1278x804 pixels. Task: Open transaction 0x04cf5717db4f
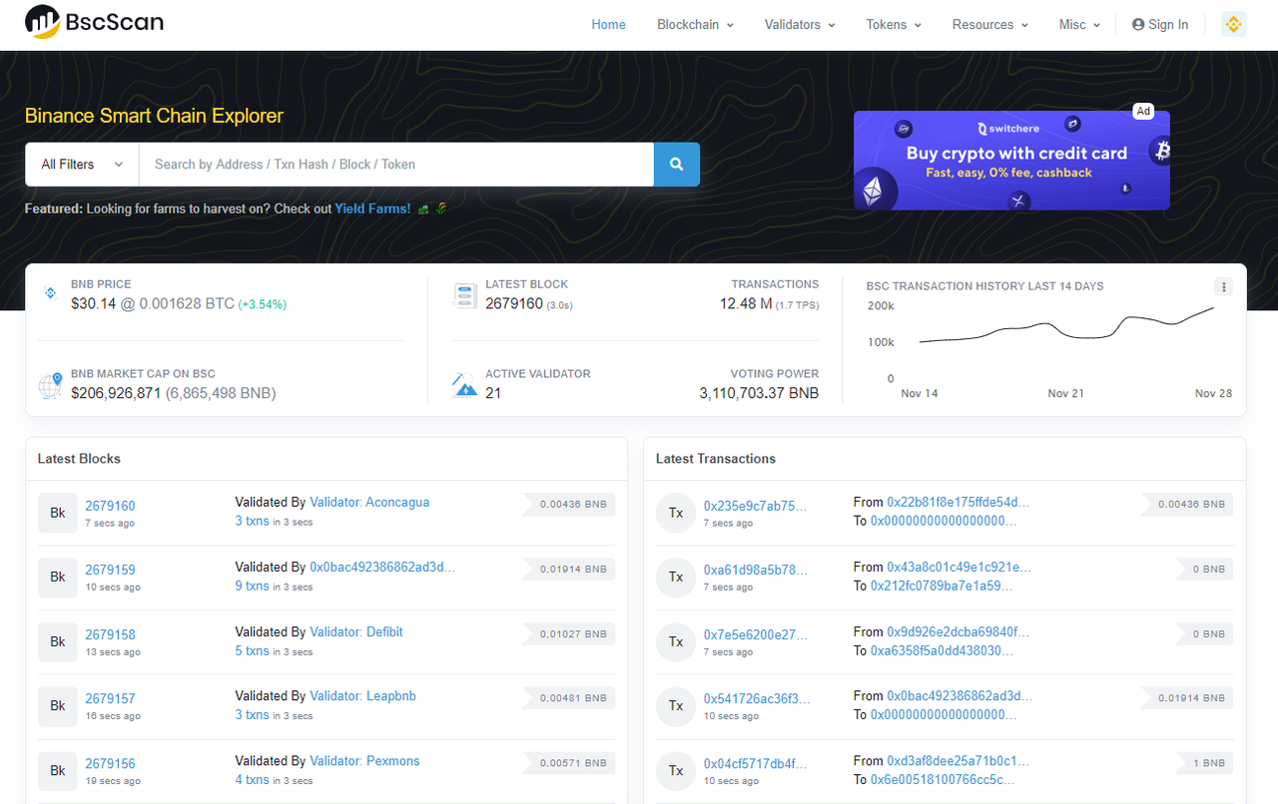pyautogui.click(x=756, y=763)
